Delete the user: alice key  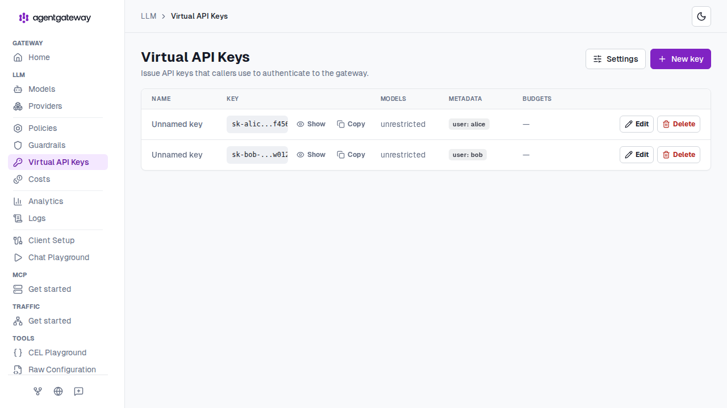679,124
